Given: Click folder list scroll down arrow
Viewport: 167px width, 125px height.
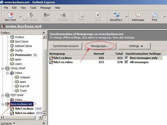Looking at the screenshot, I should (x=44, y=113).
